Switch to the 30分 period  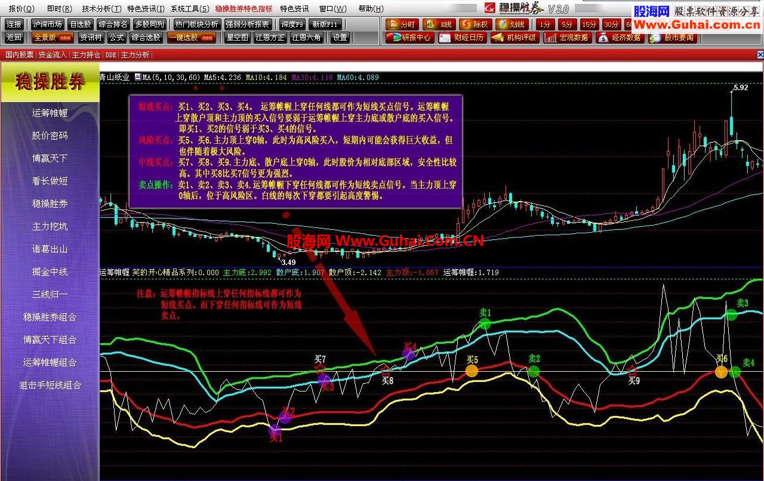(611, 24)
